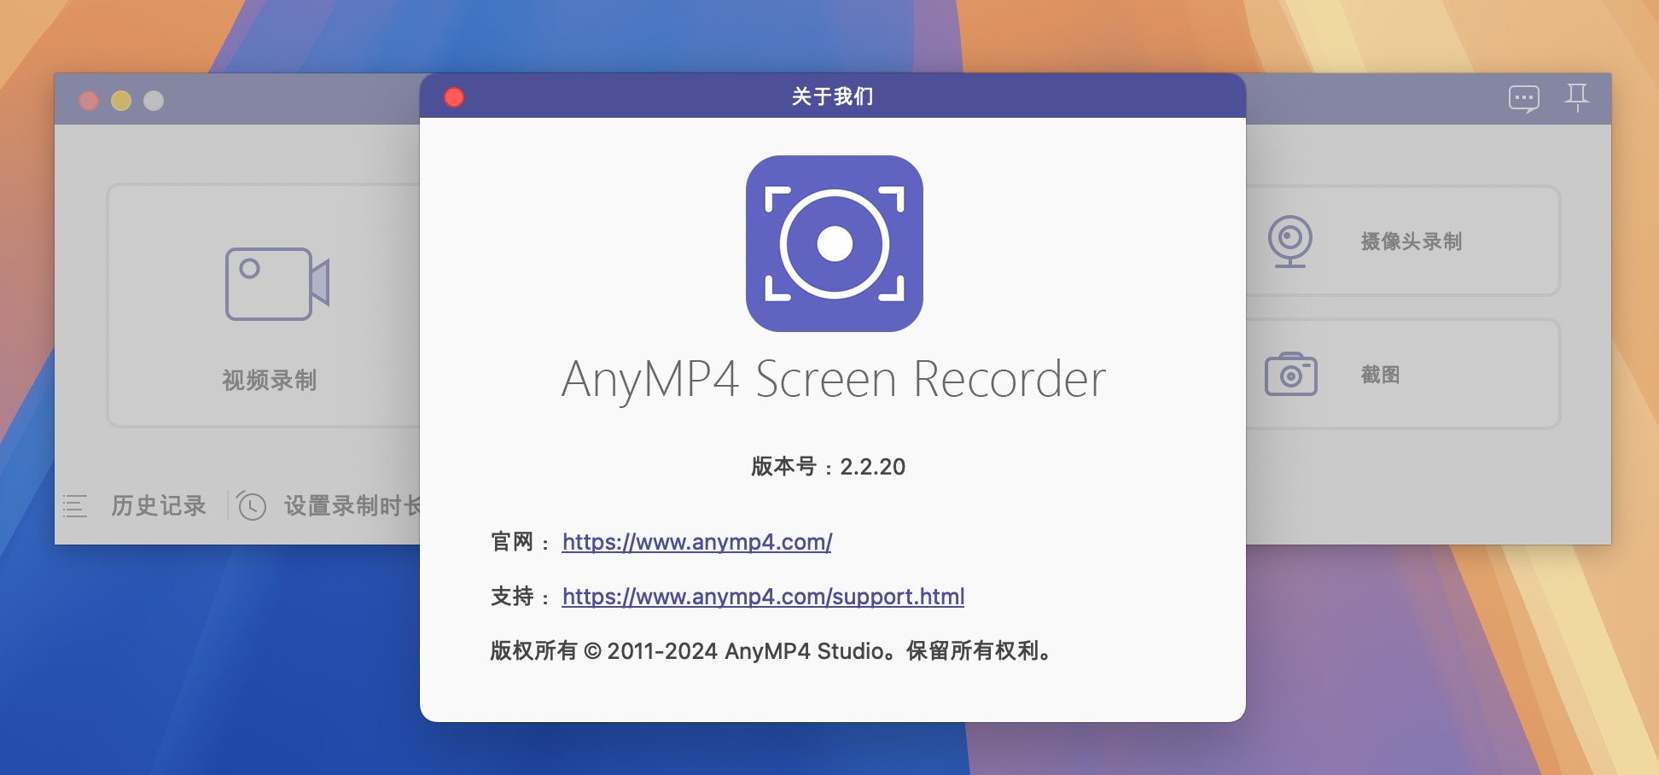Select the 截图 screenshot label

(1380, 375)
